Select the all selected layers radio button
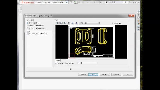 point(28,23)
